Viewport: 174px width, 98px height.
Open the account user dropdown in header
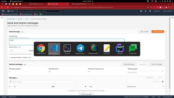click(x=168, y=11)
